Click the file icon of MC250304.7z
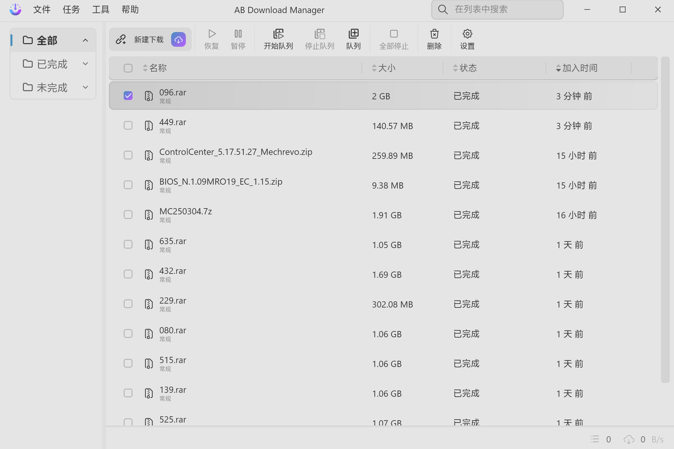 click(149, 215)
